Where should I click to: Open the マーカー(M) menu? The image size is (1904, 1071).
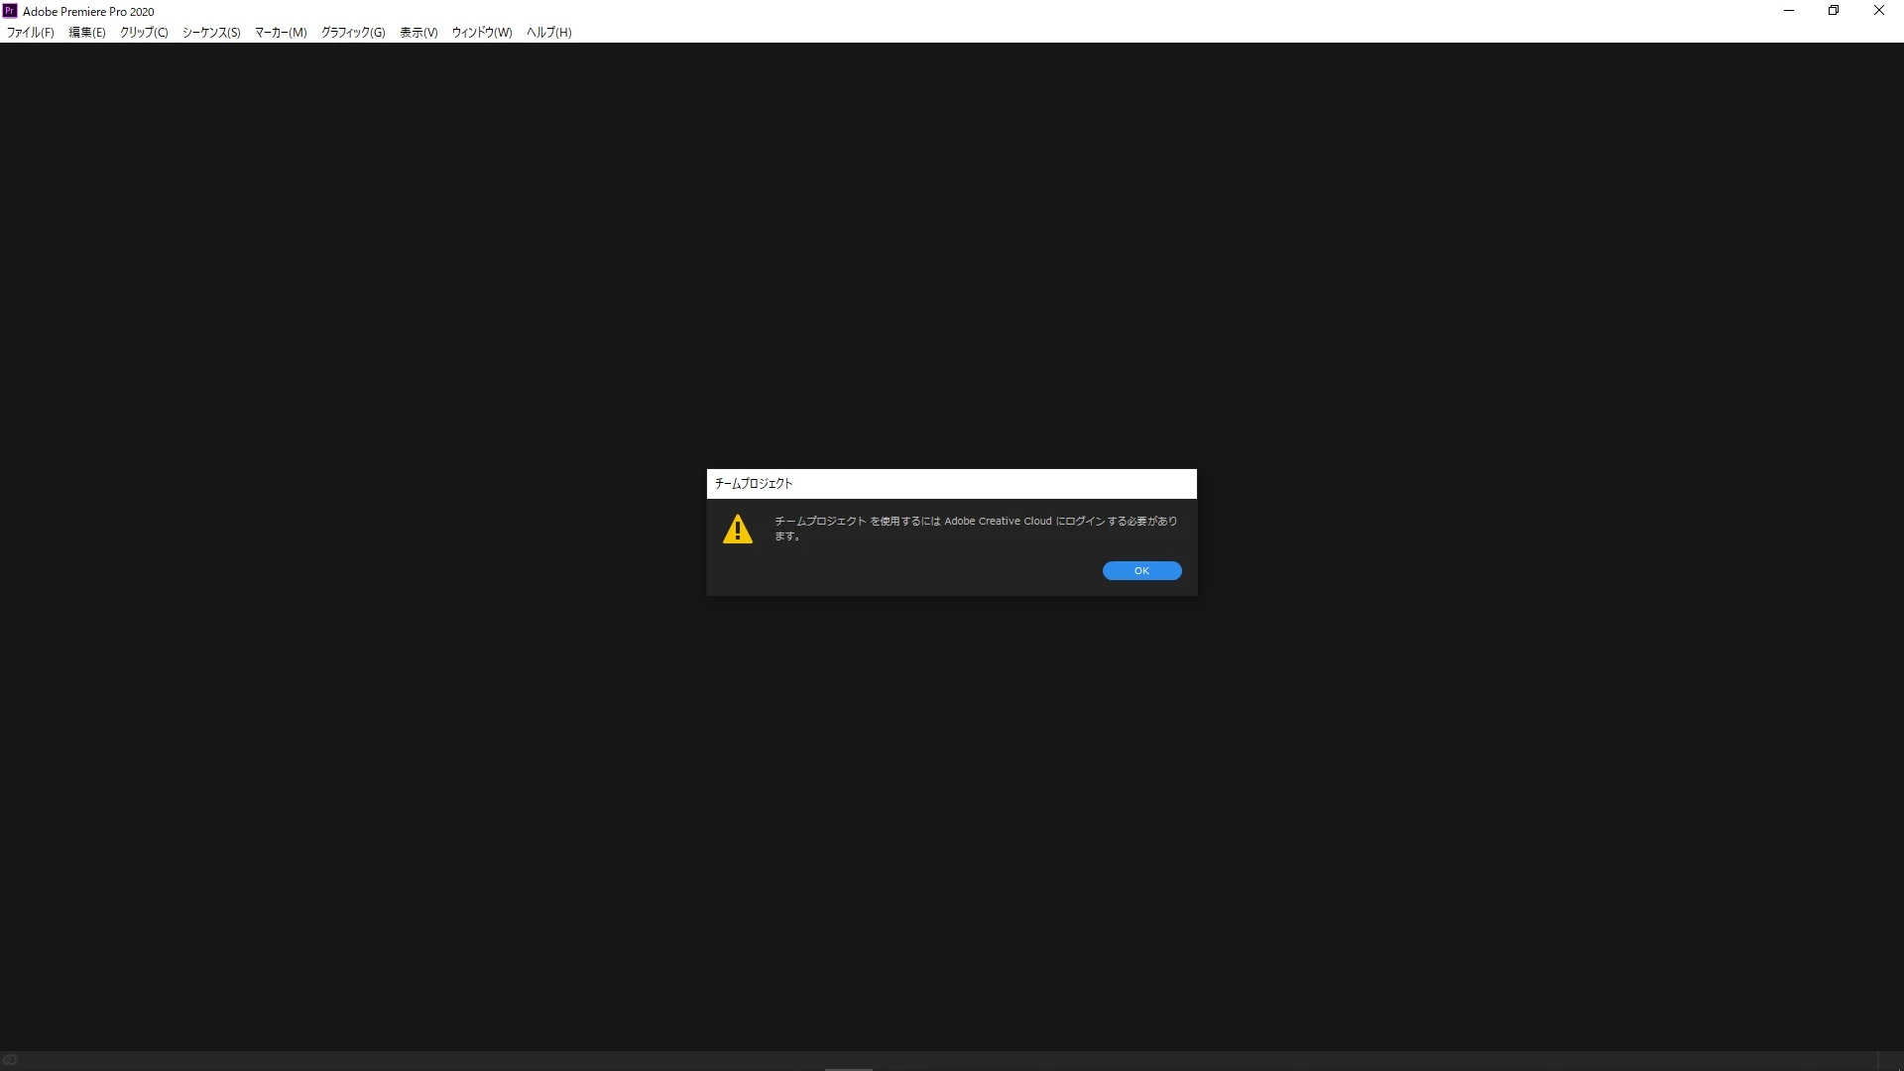281,33
